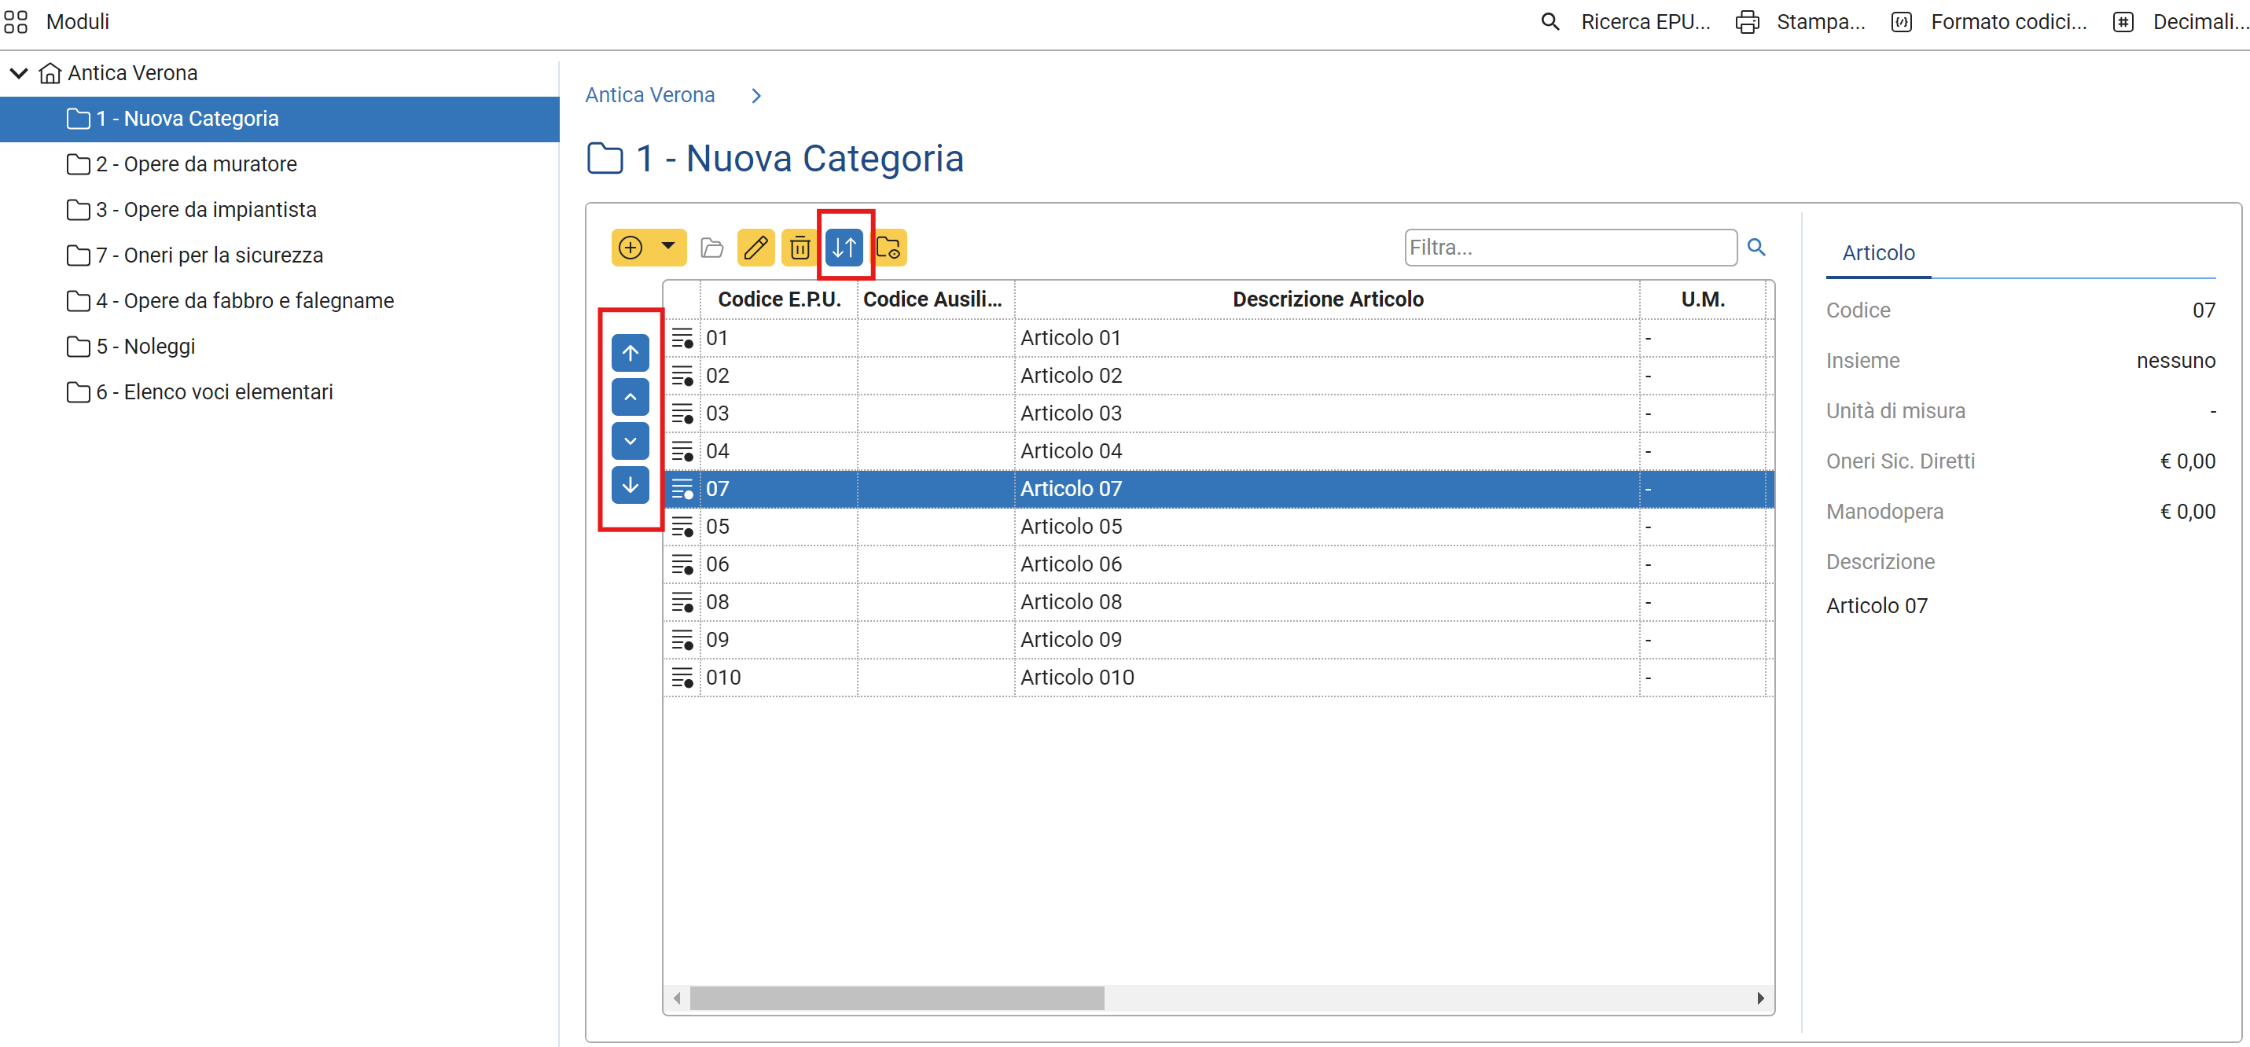Move selected article up one position
This screenshot has width=2250, height=1047.
630,396
